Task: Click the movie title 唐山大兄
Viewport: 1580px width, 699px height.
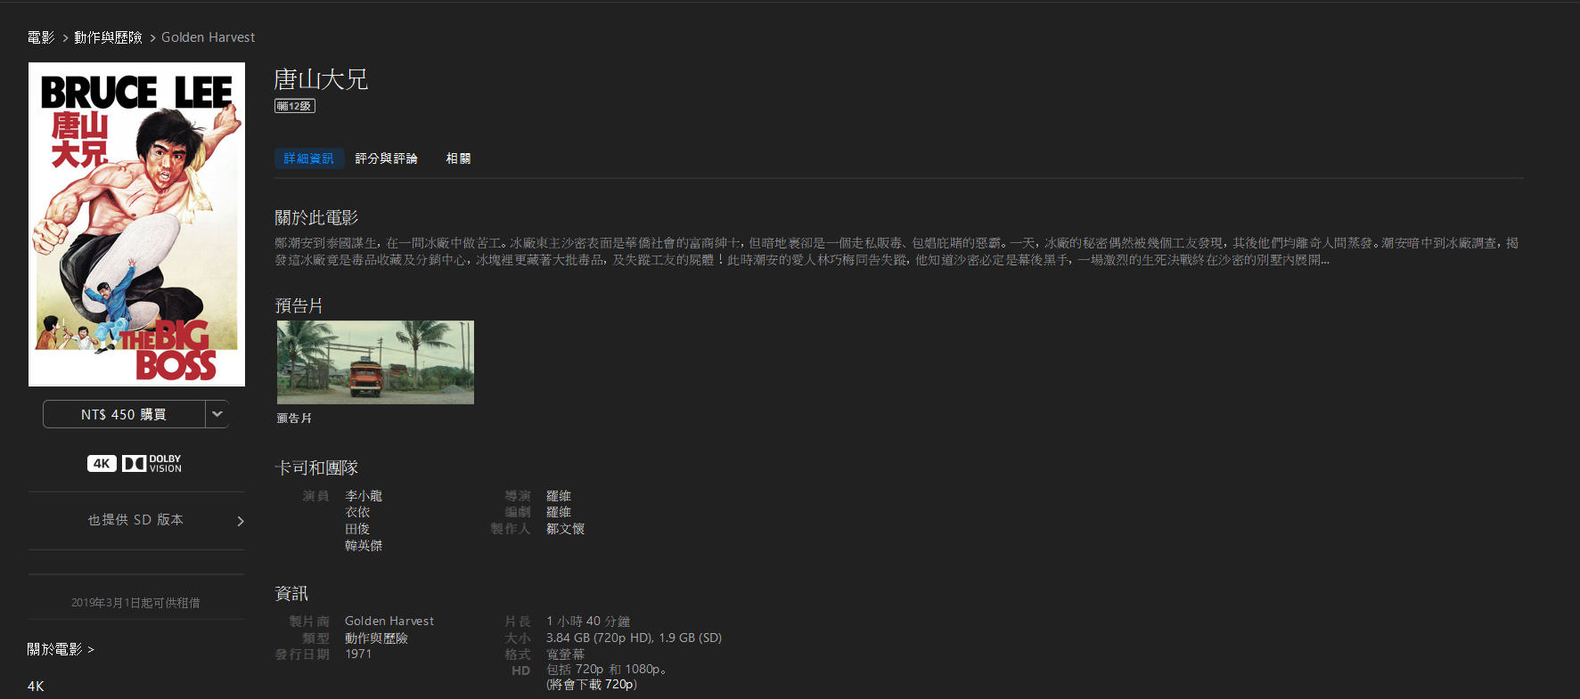Action: 321,79
